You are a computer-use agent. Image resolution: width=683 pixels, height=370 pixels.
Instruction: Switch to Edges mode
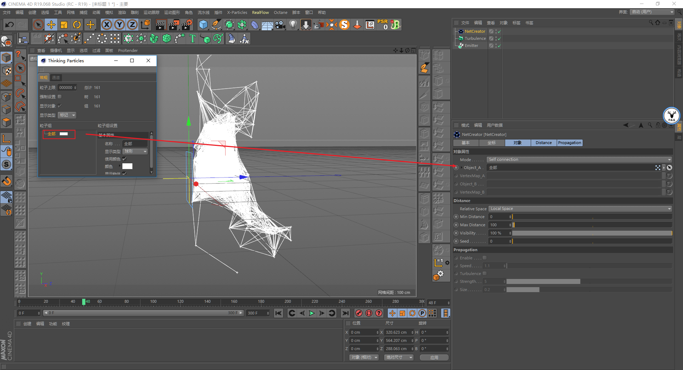7,109
